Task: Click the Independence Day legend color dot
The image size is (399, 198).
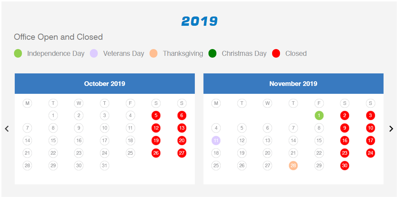Action: tap(18, 53)
